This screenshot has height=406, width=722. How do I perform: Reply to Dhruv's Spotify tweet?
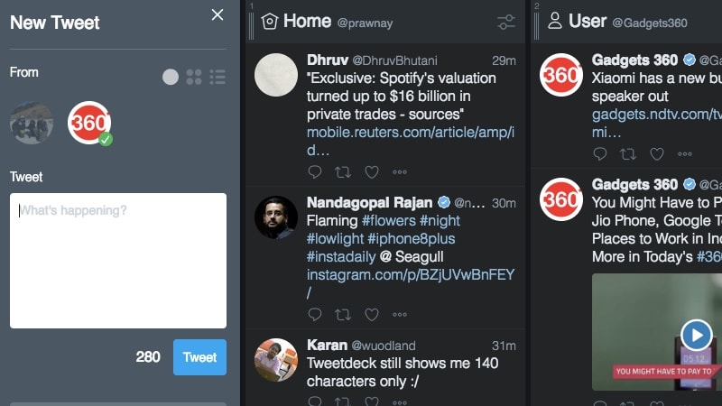pos(314,172)
